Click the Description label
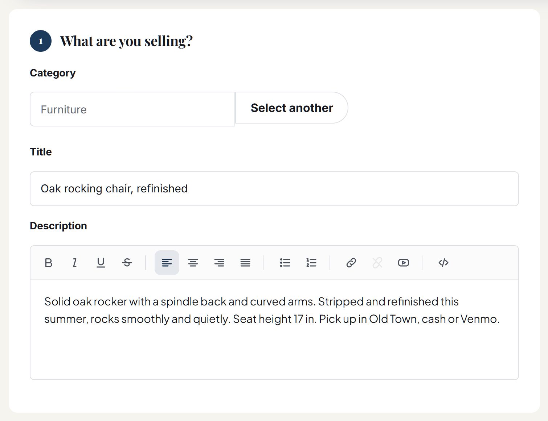Viewport: 548px width, 421px height. pyautogui.click(x=58, y=226)
